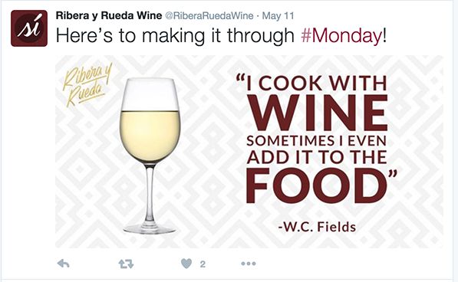This screenshot has width=458, height=282.
Task: Click the reply arrow icon
Action: [64, 264]
